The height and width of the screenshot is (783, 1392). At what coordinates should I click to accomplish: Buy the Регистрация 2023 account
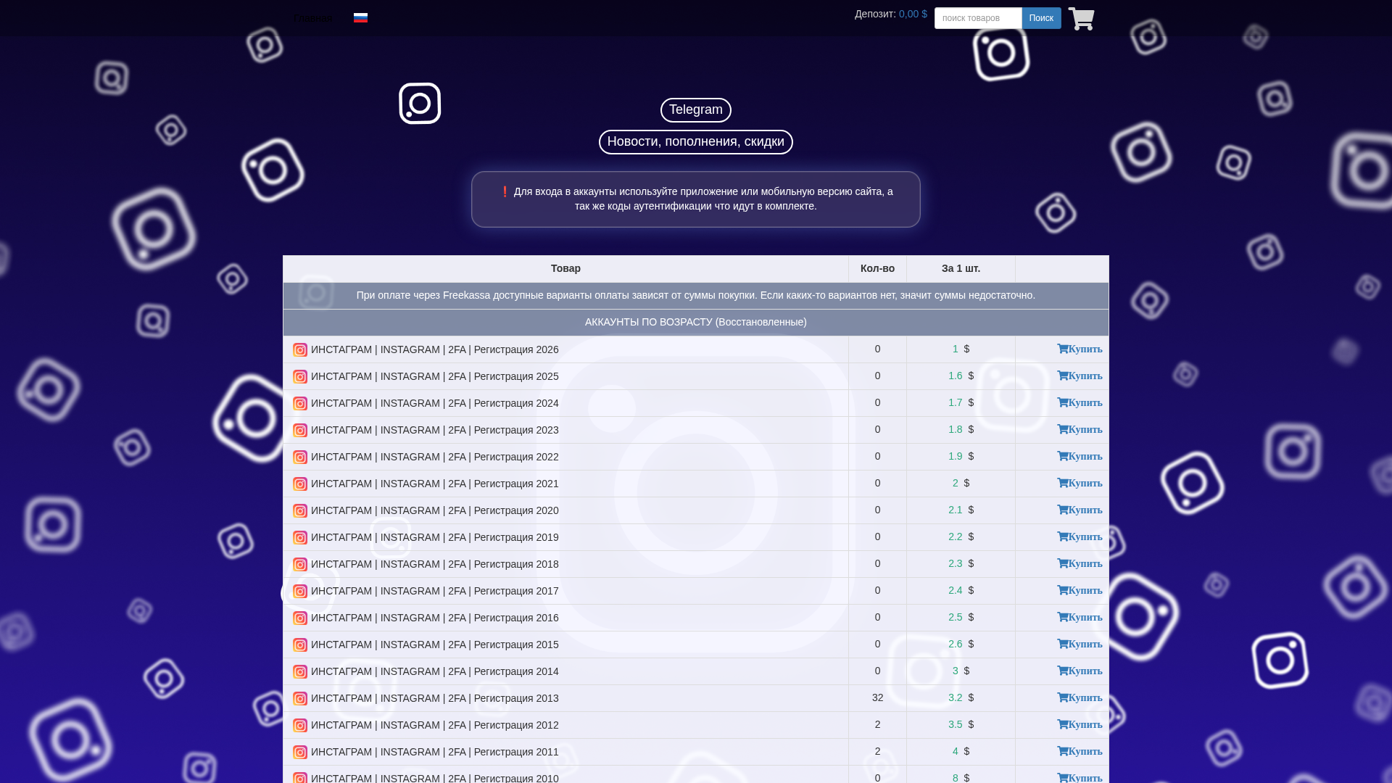click(x=1080, y=430)
